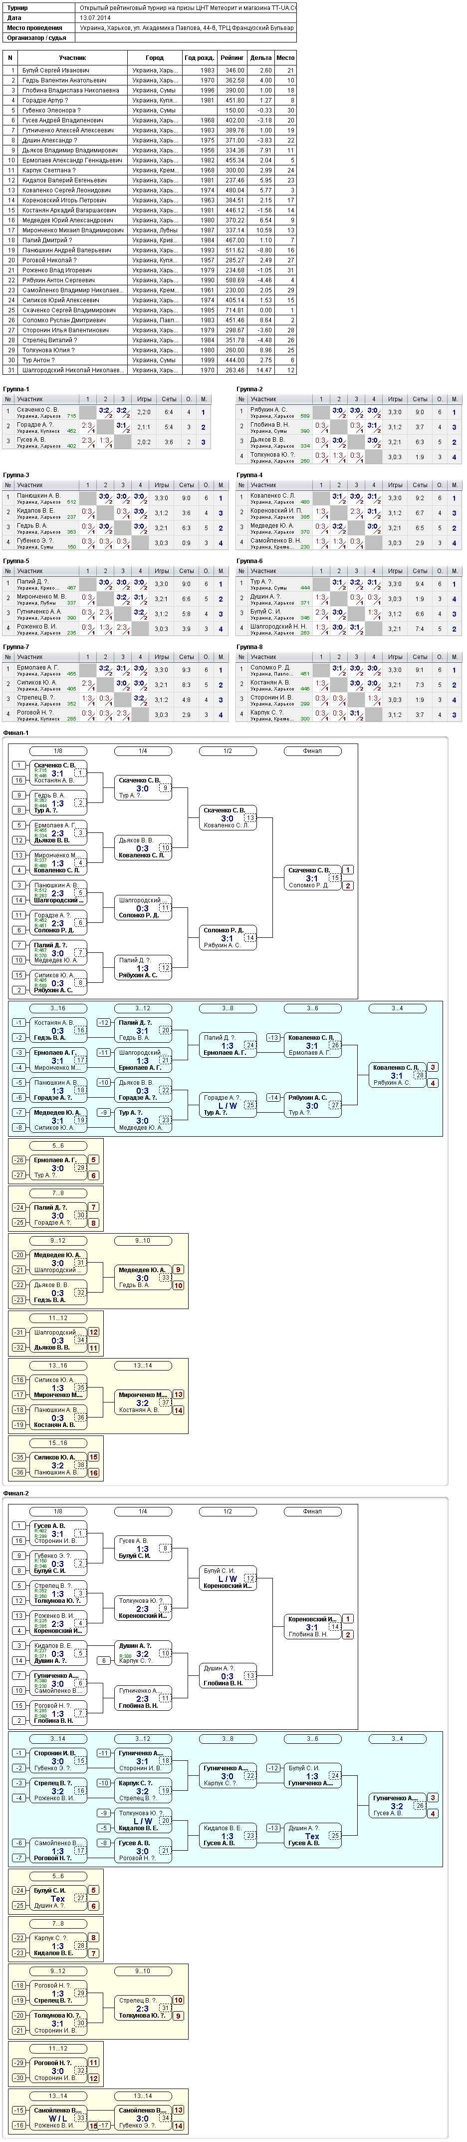Click the tournament title text field
The height and width of the screenshot is (2142, 467).
pyautogui.click(x=187, y=7)
